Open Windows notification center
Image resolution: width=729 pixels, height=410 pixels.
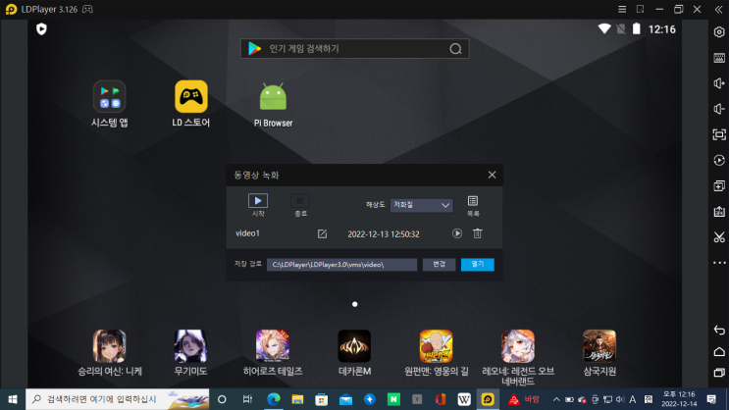711,399
